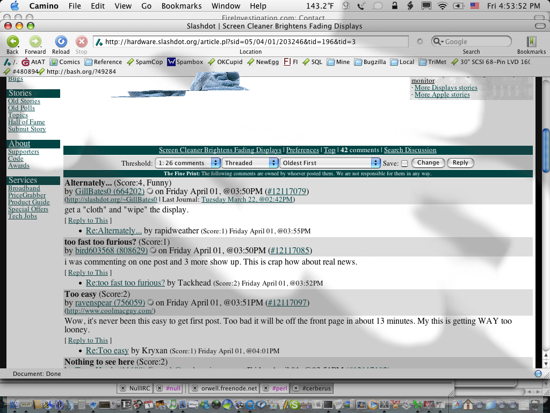Open the SQL bookmark
The image size is (550, 413).
pyautogui.click(x=313, y=62)
